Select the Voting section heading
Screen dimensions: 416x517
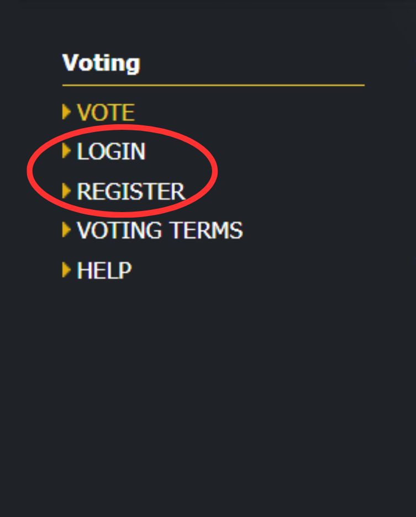101,63
